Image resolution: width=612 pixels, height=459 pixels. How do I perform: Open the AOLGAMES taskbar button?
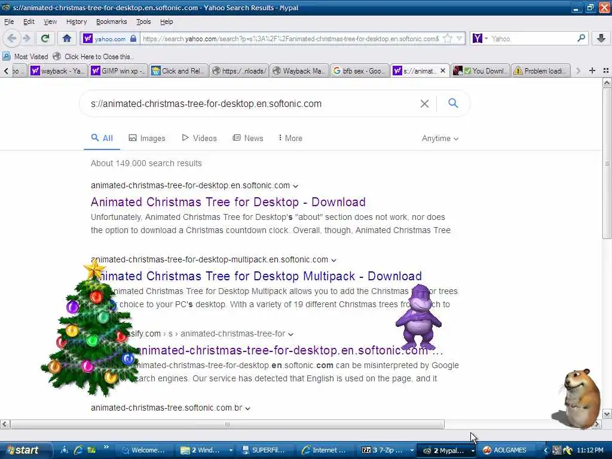(x=506, y=450)
